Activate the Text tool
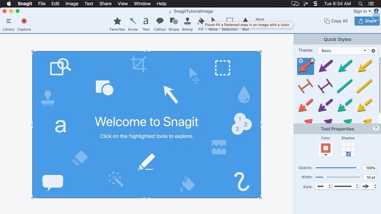Screen dimensions: 381x214 point(146,23)
